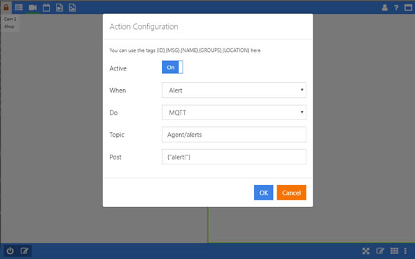Select the live camera view icon

pyautogui.click(x=33, y=8)
